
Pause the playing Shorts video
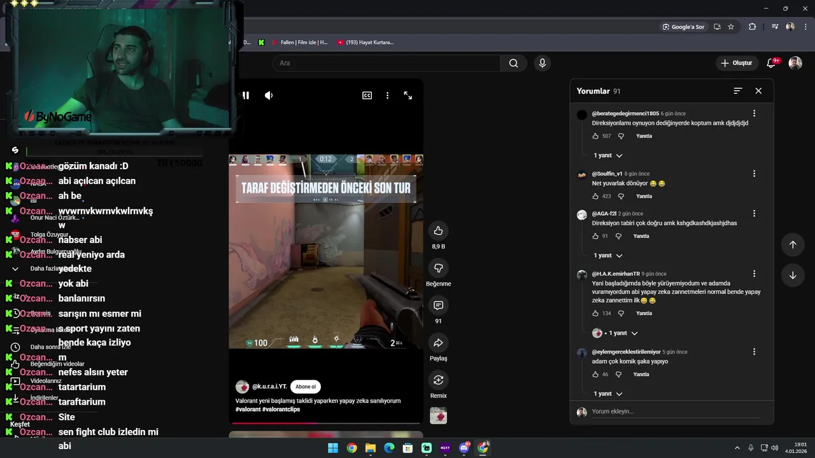point(246,95)
